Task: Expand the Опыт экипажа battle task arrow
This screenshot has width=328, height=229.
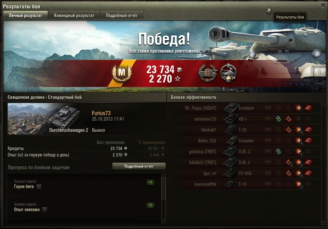Action: tap(45, 209)
